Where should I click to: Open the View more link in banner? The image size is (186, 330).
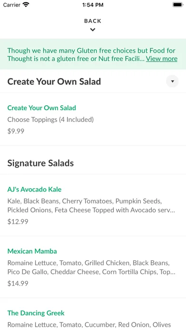pyautogui.click(x=162, y=58)
